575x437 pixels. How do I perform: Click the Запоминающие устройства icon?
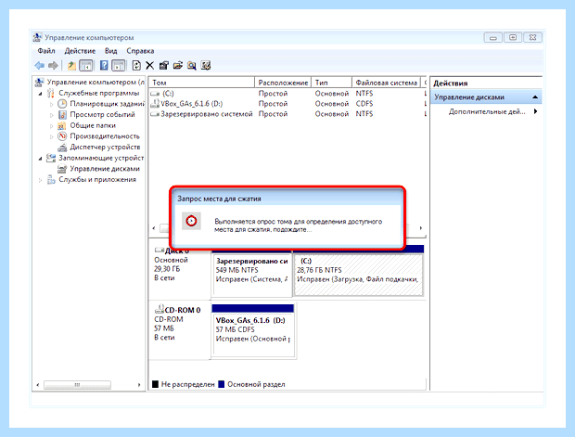point(51,158)
